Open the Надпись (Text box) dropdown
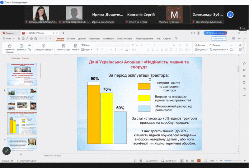 201,50
